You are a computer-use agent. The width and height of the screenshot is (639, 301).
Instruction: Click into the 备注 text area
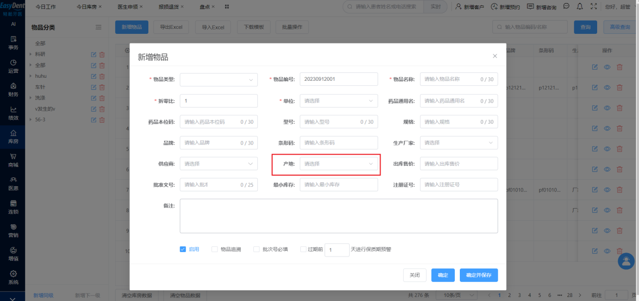click(x=339, y=216)
